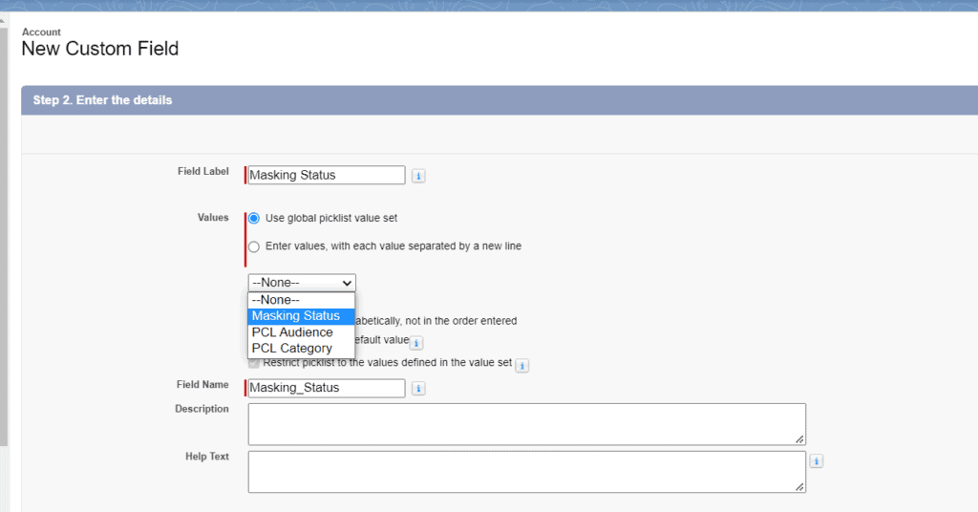Open the Help Text info icon
The image size is (978, 512).
point(816,461)
